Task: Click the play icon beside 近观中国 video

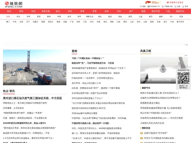Action: click(142, 133)
